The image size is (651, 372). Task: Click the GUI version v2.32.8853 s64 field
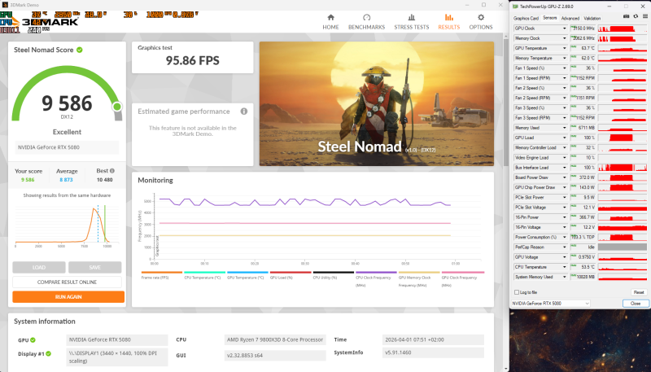275,356
